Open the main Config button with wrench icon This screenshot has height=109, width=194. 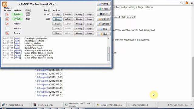click(x=104, y=4)
